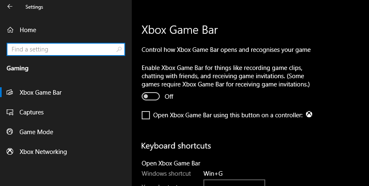Screen dimensions: 369x186
Task: Go to the Captures section
Action: (31, 112)
